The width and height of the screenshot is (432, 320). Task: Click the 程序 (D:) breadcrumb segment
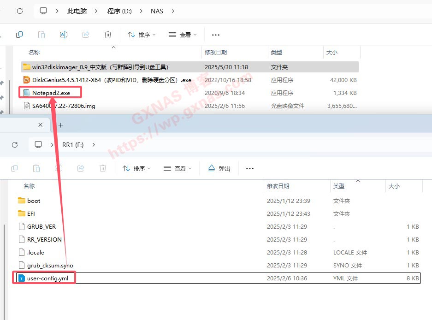(119, 11)
